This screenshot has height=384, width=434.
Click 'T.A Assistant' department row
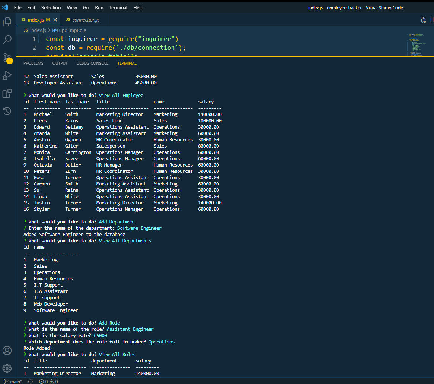51,291
